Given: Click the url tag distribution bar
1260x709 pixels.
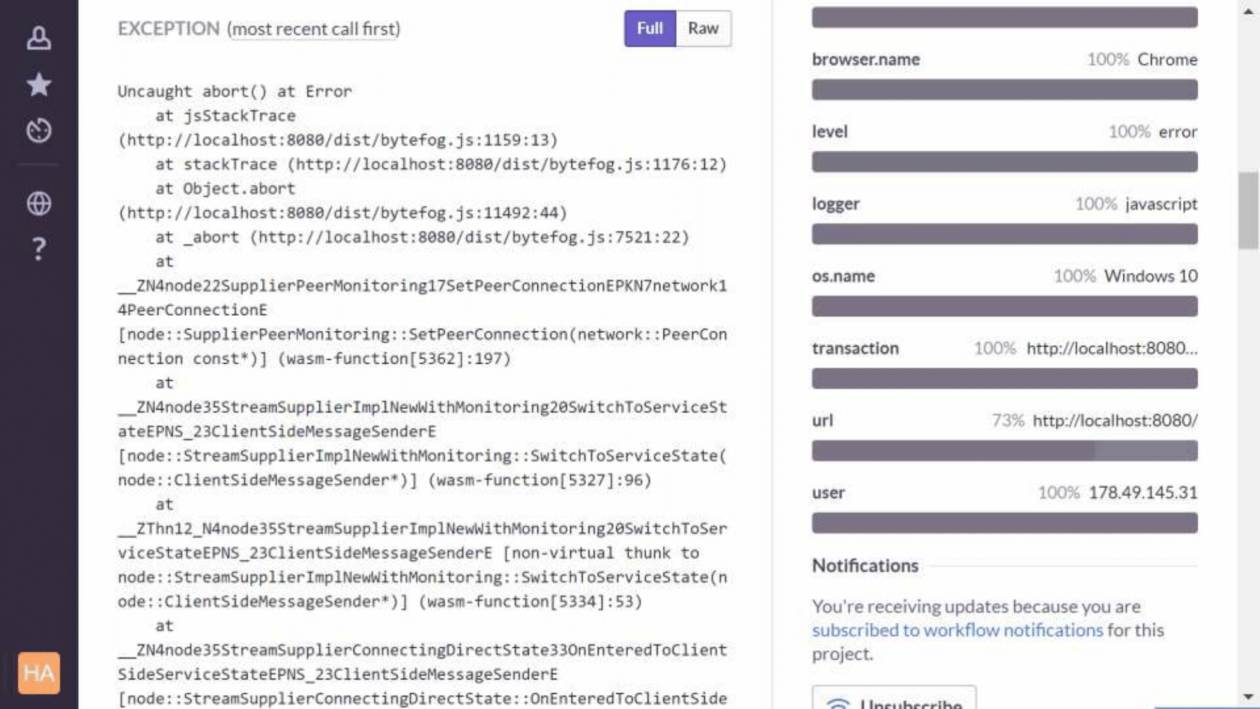Looking at the screenshot, I should click(x=1004, y=451).
